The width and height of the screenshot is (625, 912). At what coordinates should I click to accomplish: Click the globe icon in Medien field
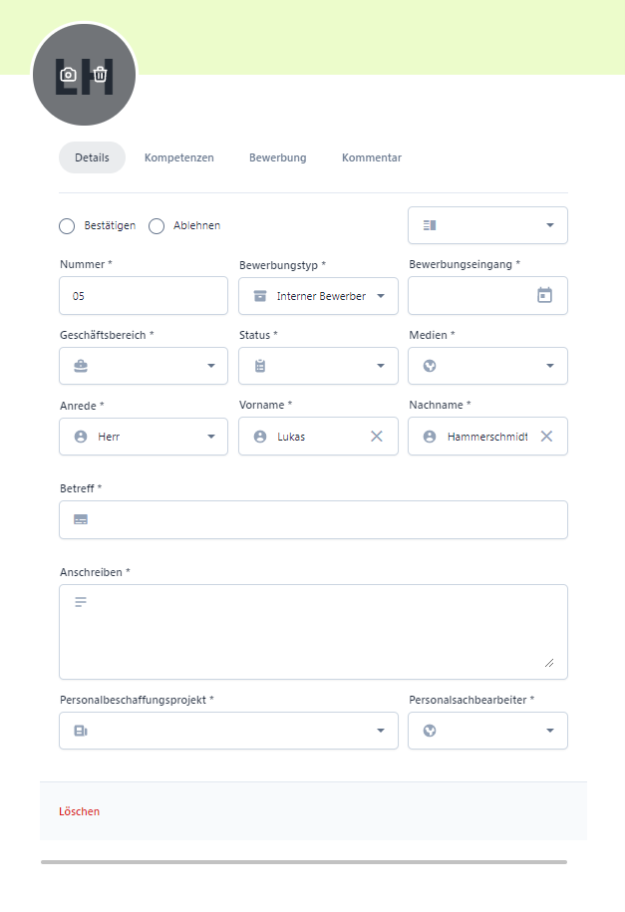point(430,366)
